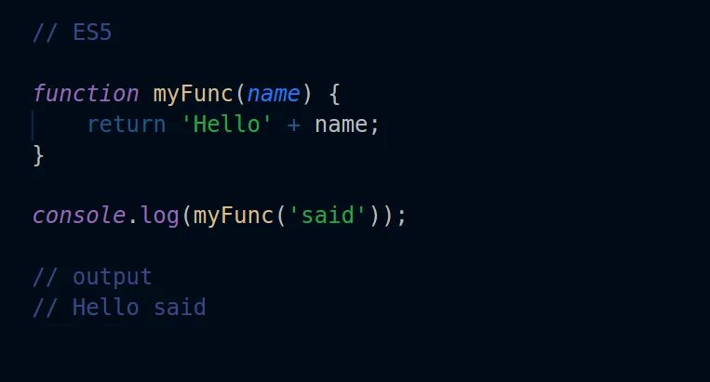Click the '// output' comment

(92, 277)
